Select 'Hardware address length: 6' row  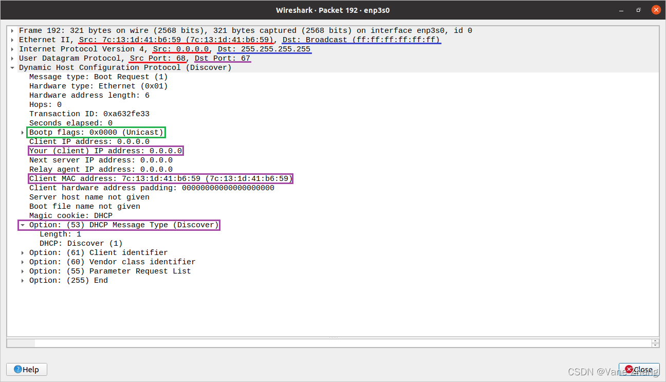point(89,96)
